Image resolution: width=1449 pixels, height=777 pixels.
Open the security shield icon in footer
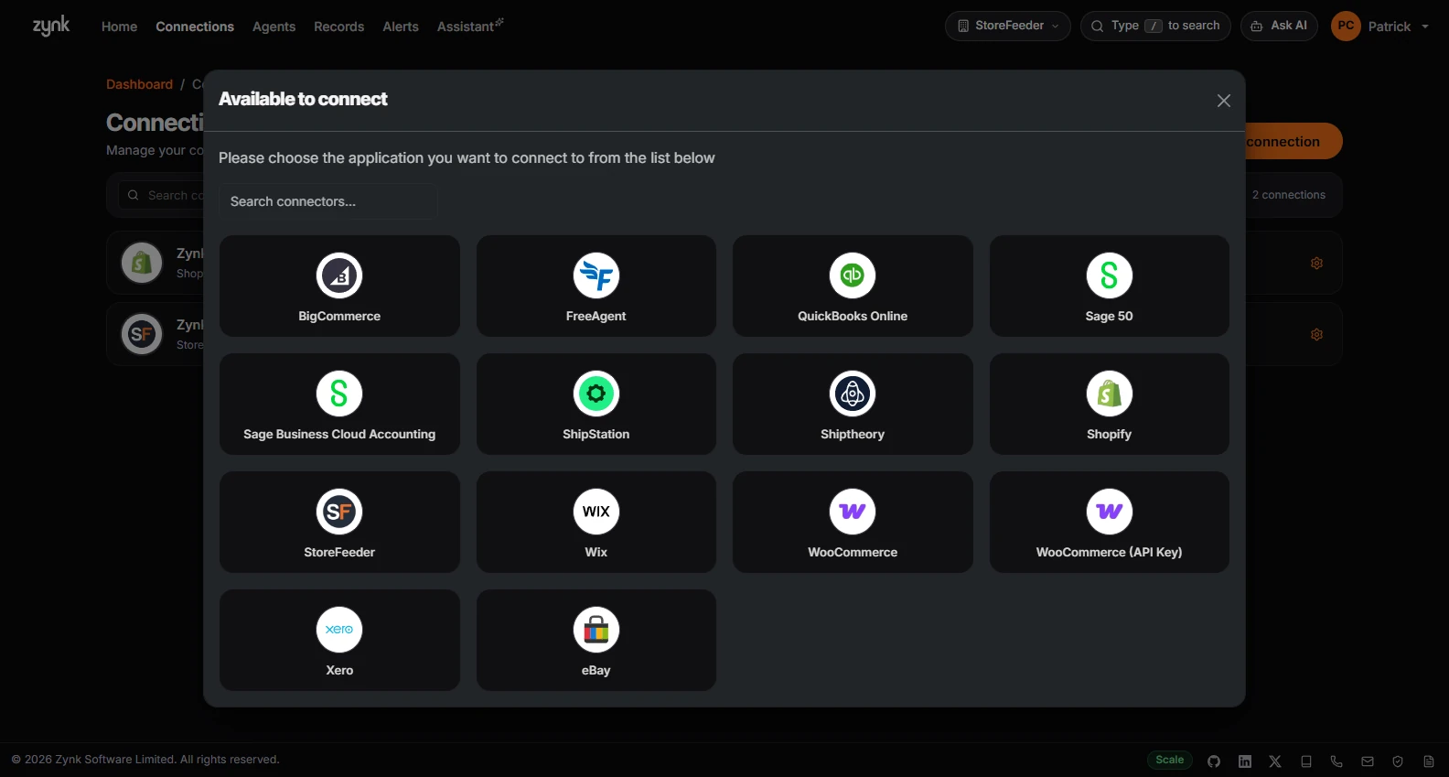pyautogui.click(x=1398, y=761)
